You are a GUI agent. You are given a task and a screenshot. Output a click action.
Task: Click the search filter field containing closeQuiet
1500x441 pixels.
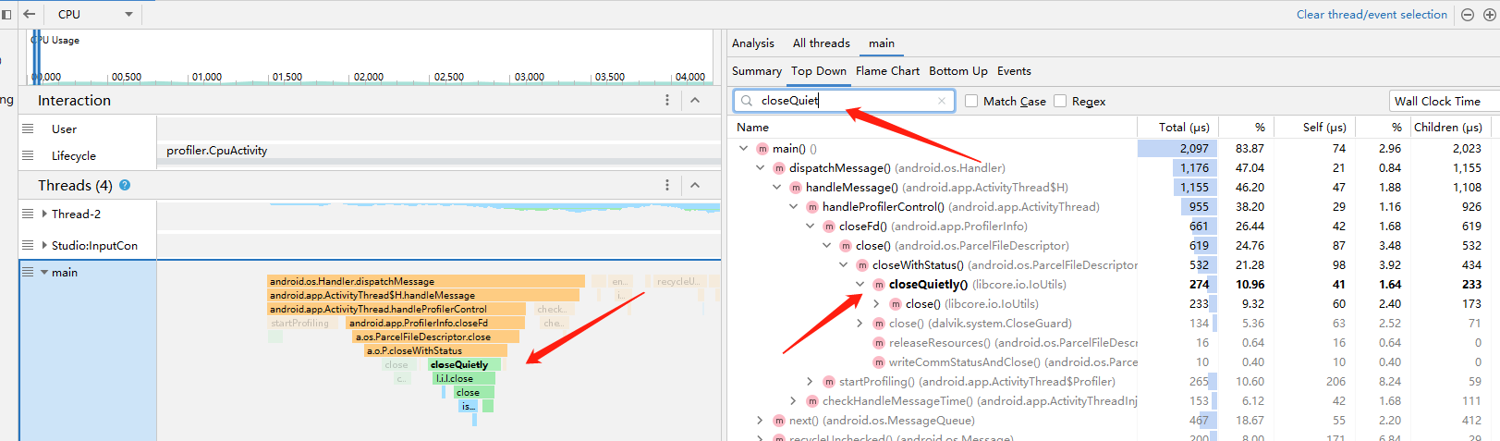pos(844,101)
